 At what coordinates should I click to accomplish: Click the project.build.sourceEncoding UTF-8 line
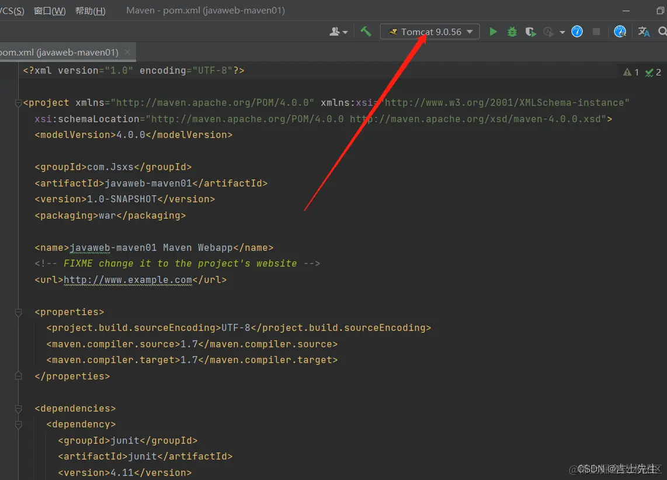(239, 328)
